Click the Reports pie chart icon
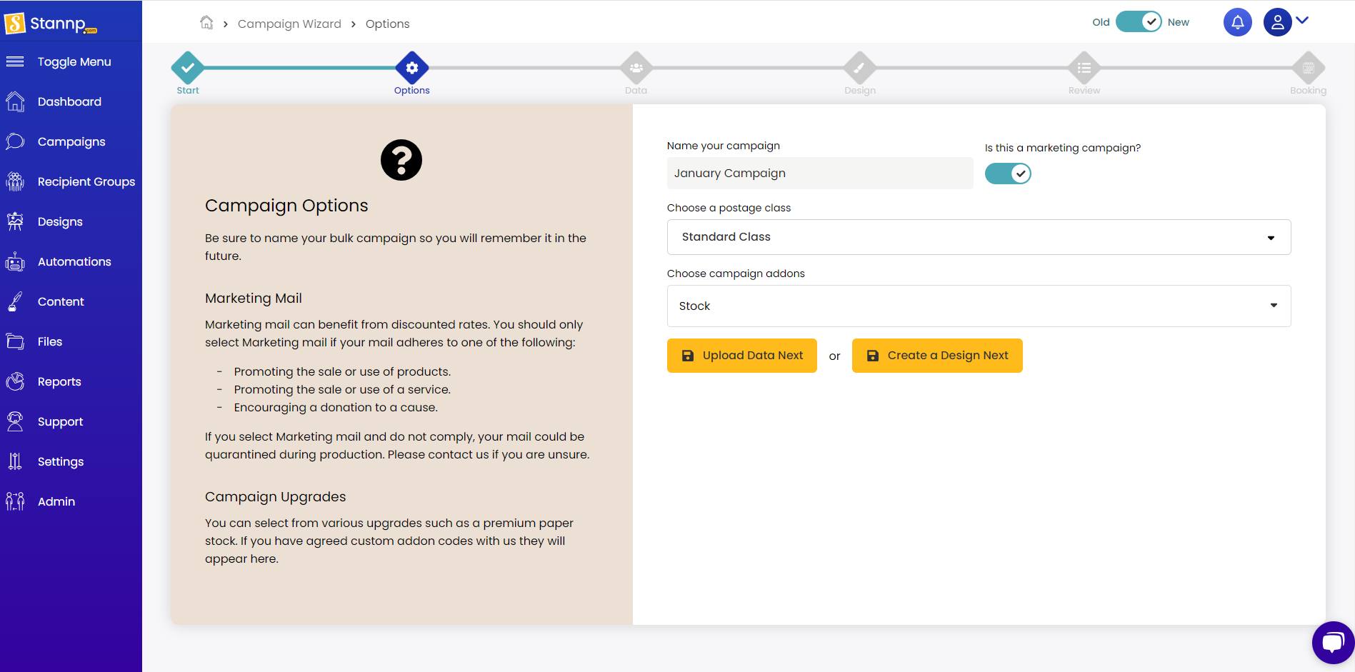 pyautogui.click(x=15, y=381)
